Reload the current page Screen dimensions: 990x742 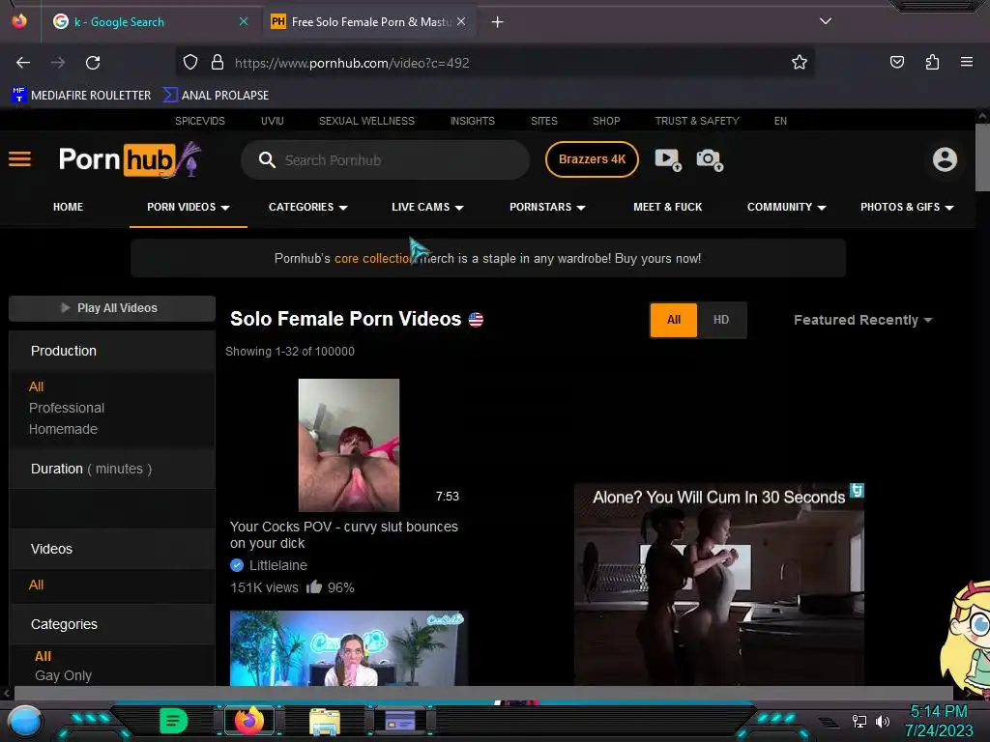point(93,63)
